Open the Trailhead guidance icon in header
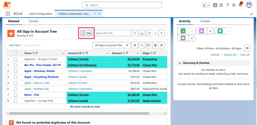Screen dimensions: 257x125 click(x=221, y=5)
